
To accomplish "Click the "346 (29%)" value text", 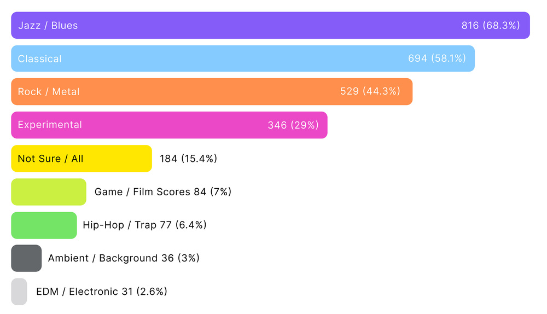I will (x=293, y=125).
